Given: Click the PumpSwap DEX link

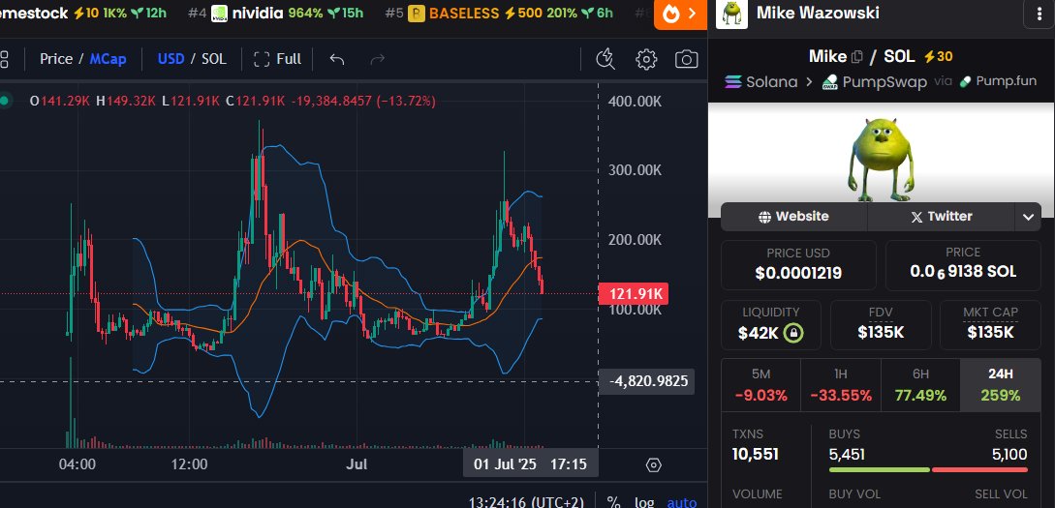Looking at the screenshot, I should tap(874, 82).
